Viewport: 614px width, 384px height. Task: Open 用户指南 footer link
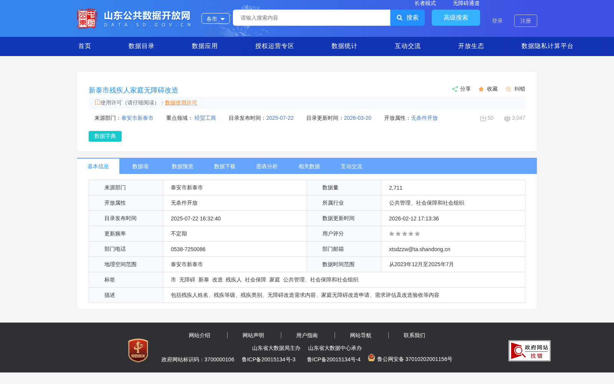[307, 335]
